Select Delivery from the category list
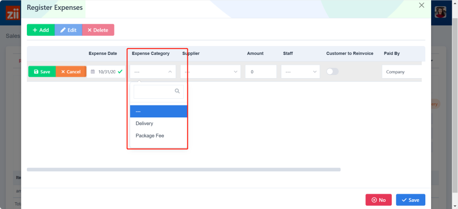The height and width of the screenshot is (209, 458). [144, 123]
